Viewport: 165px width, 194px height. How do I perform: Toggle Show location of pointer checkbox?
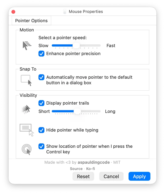coord(41,146)
